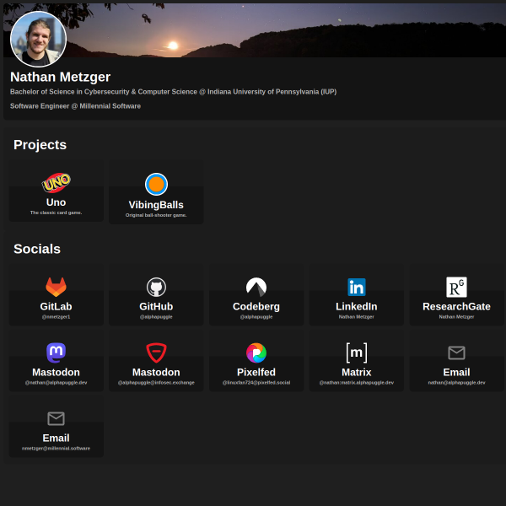
Task: Click the envelope icon for millennial.software email
Action: coord(57,418)
